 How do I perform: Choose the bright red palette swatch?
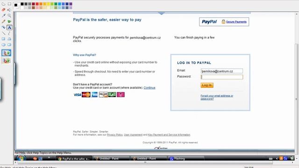click(37, 4)
